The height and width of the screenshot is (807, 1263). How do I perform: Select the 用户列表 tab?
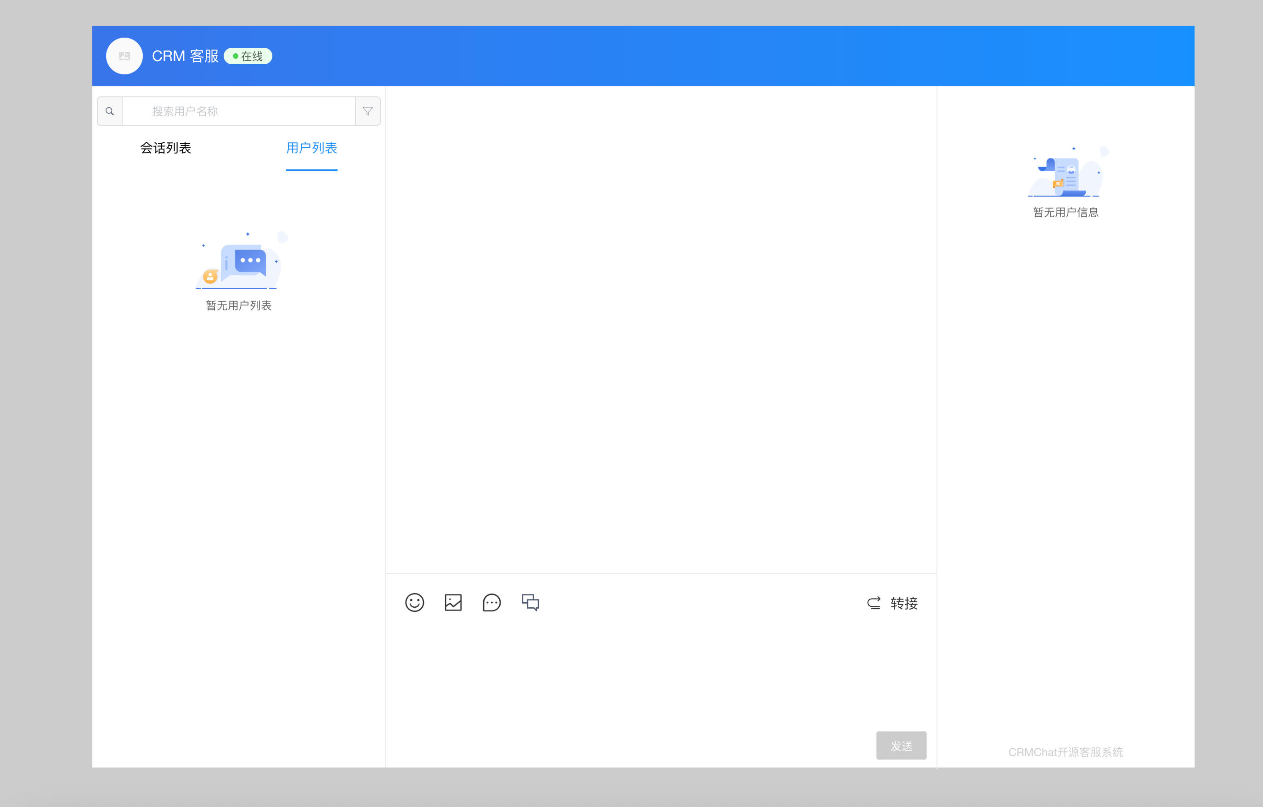pyautogui.click(x=311, y=148)
